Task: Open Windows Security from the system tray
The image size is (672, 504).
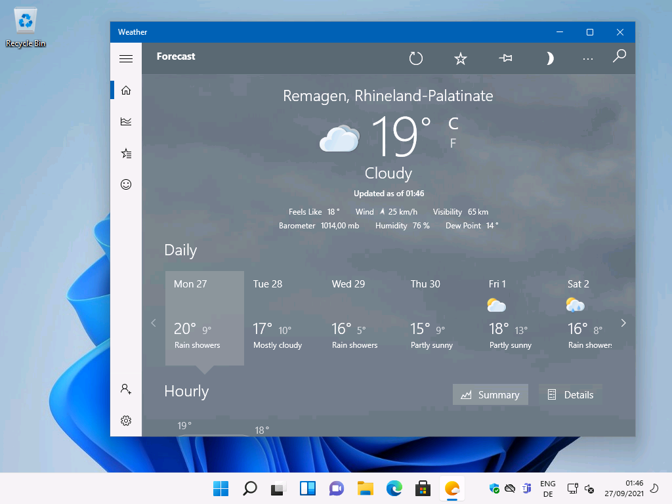Action: [494, 488]
